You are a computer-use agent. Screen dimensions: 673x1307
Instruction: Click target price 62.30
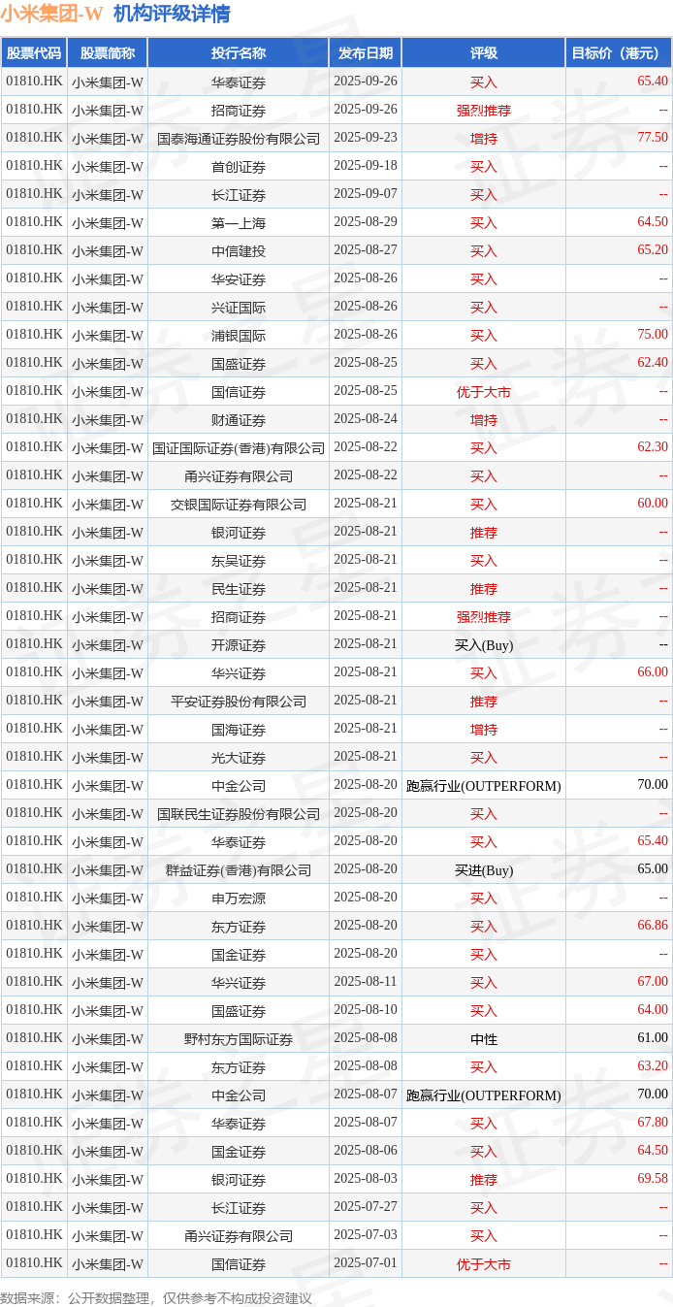[x=653, y=447]
